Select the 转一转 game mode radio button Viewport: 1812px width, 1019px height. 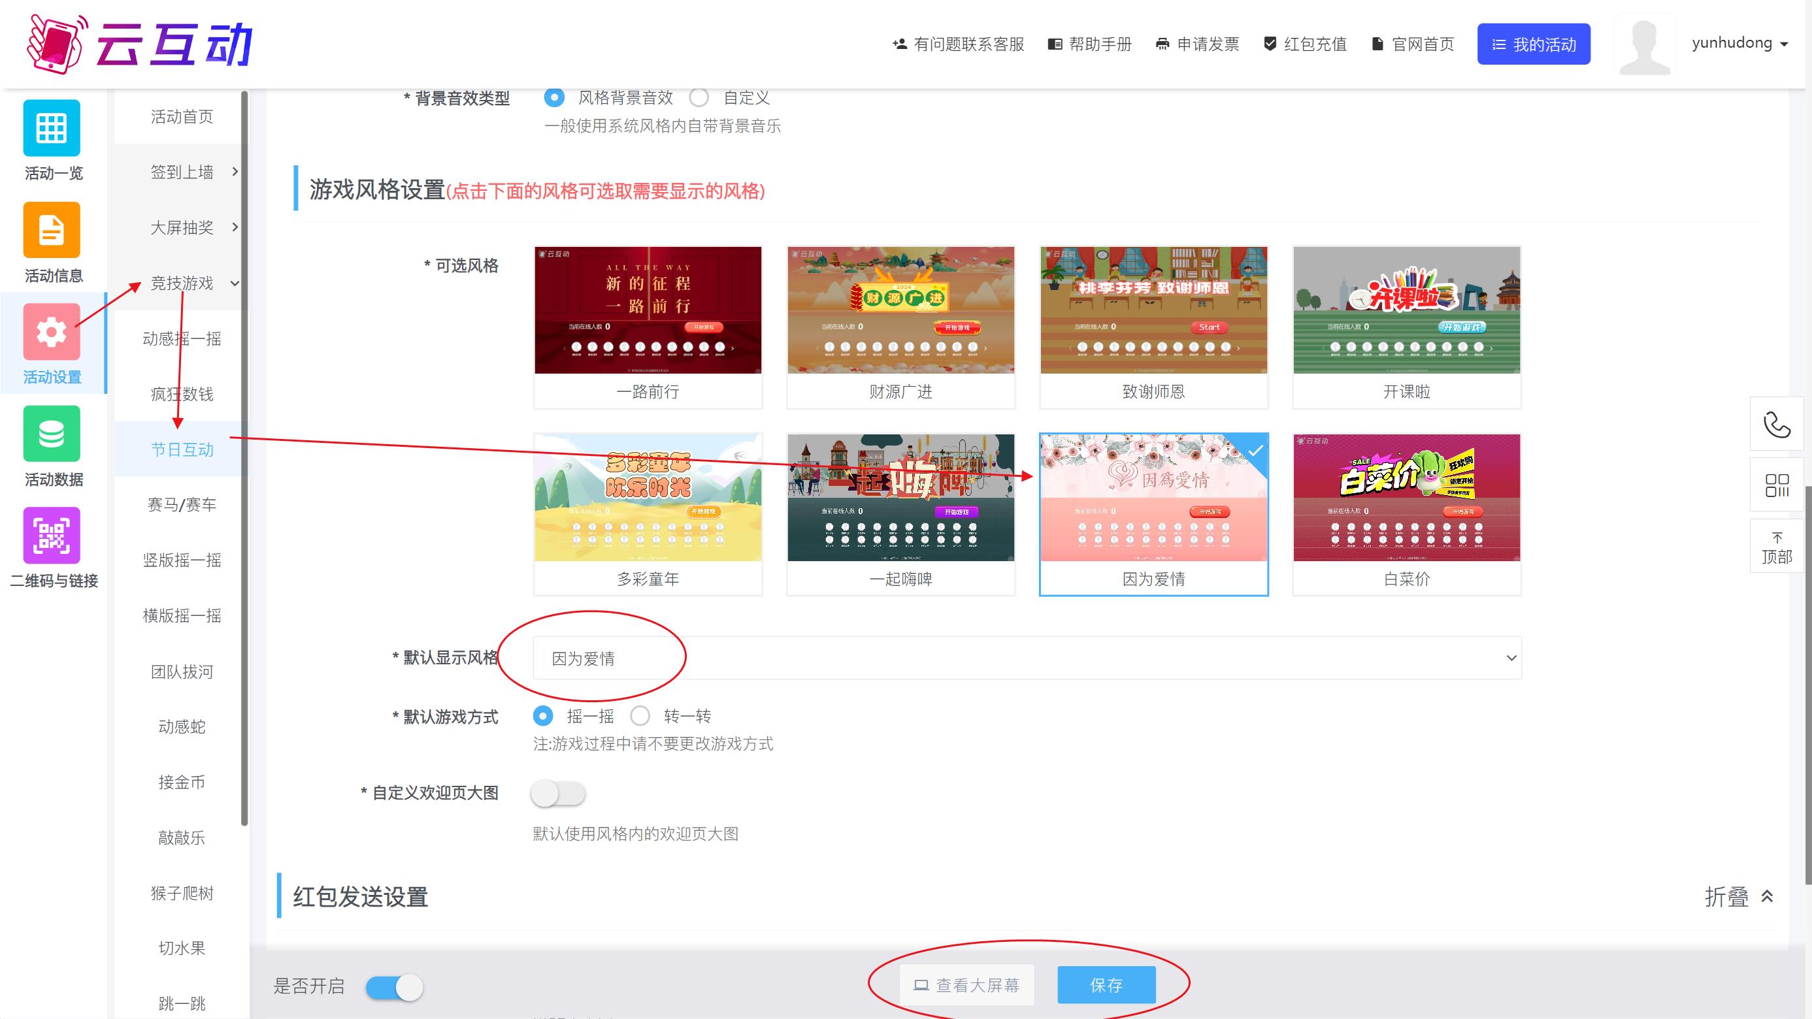point(640,715)
